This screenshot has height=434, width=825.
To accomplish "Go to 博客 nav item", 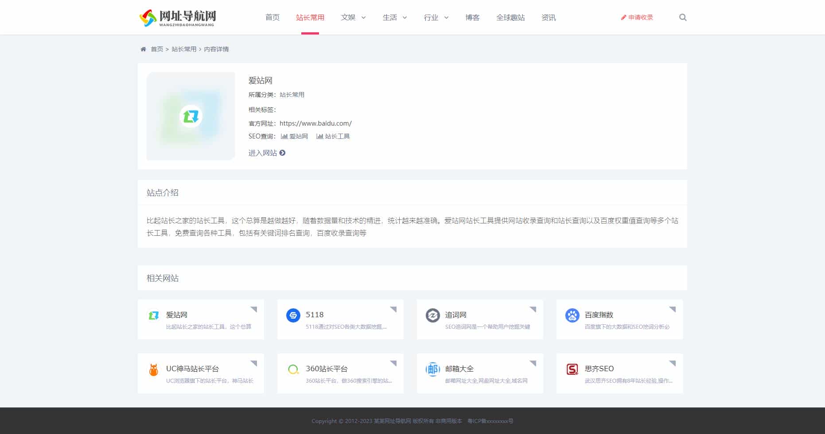I will (x=472, y=17).
